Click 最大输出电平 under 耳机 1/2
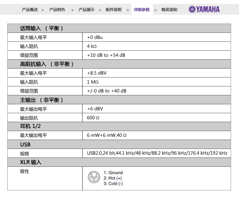This screenshot has width=239, height=198. (33, 135)
